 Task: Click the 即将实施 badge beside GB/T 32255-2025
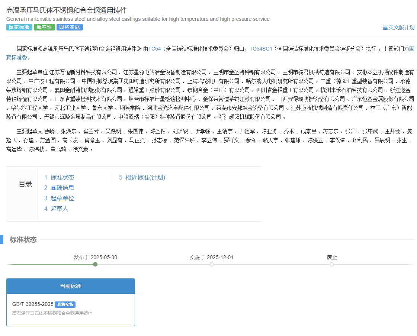(x=65, y=304)
